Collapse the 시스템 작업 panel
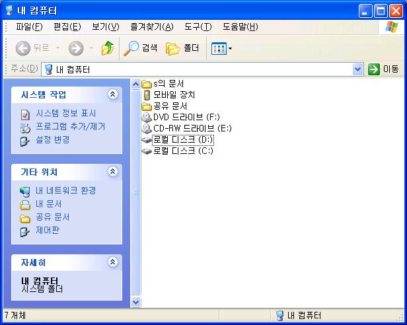The width and height of the screenshot is (407, 325). (x=112, y=94)
